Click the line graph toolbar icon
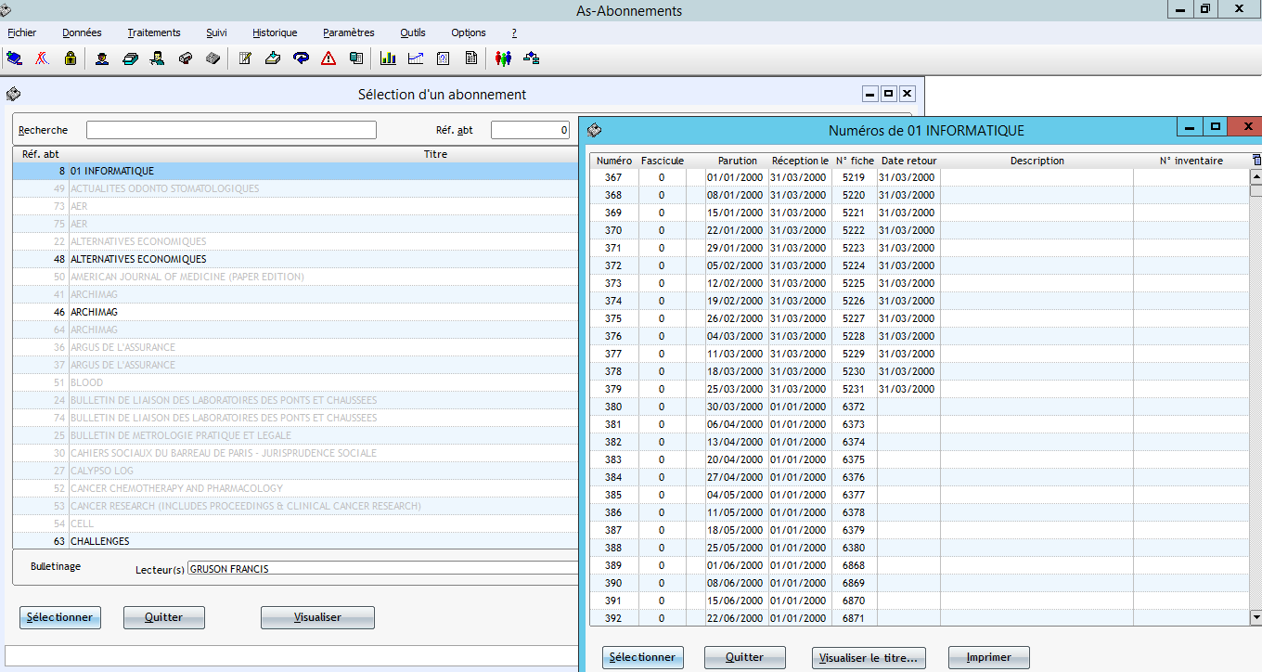This screenshot has width=1262, height=672. (x=416, y=58)
